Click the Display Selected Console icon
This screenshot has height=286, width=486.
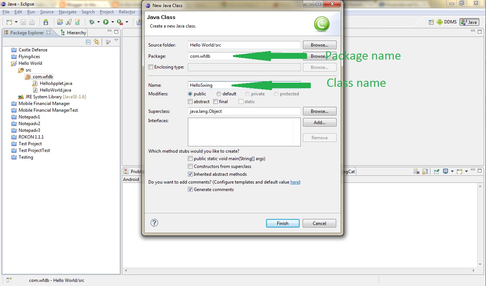pyautogui.click(x=445, y=171)
